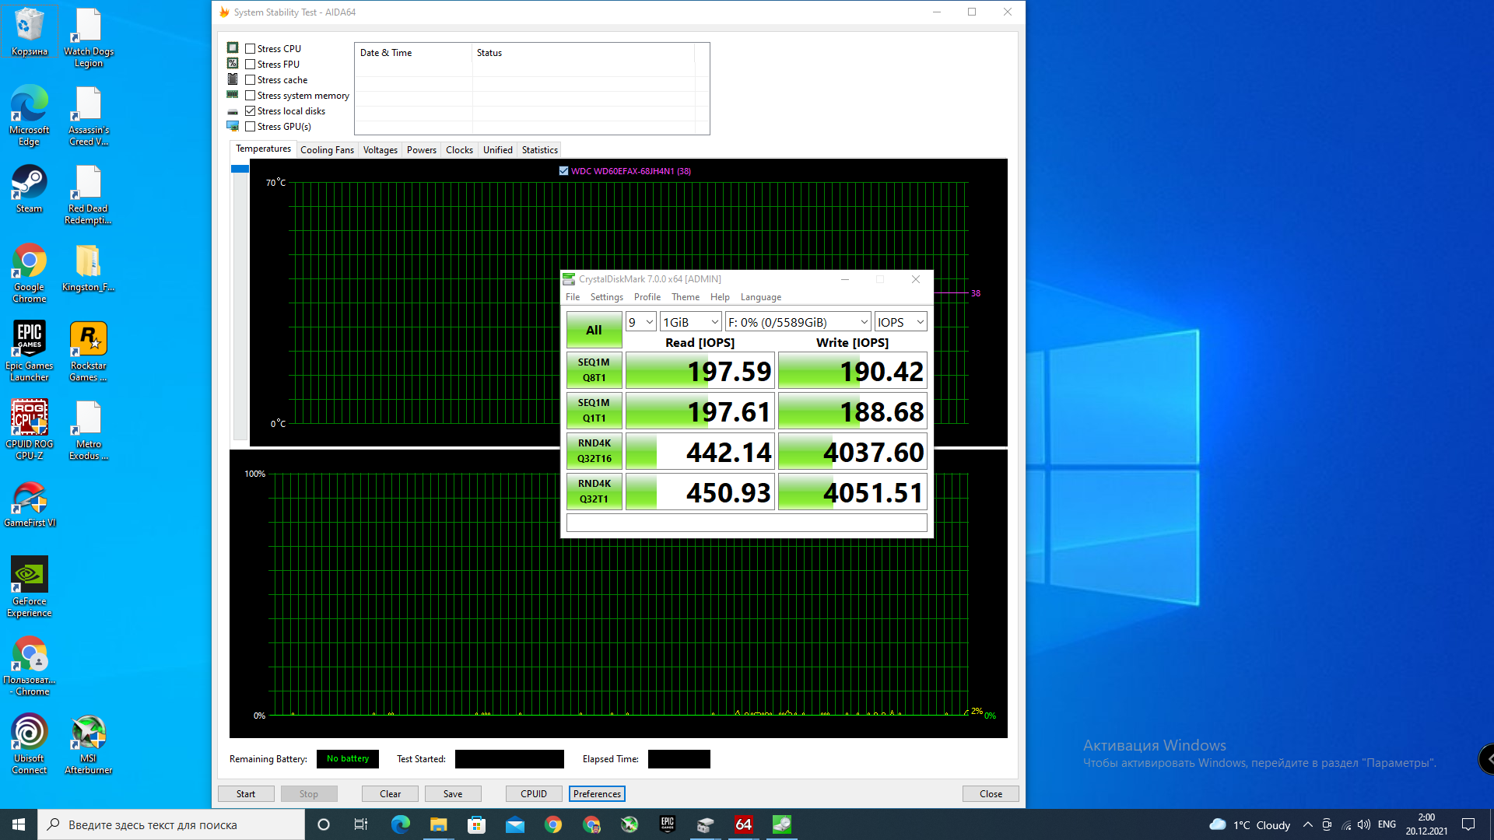Screen dimensions: 1494x840
Task: Enable the Stress CPU checkbox
Action: (x=251, y=49)
